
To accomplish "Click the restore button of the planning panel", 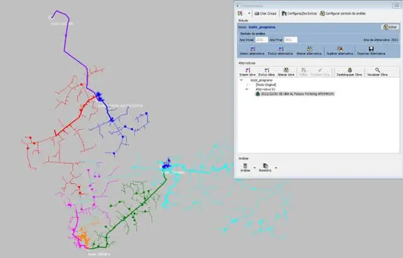I will click(x=396, y=6).
